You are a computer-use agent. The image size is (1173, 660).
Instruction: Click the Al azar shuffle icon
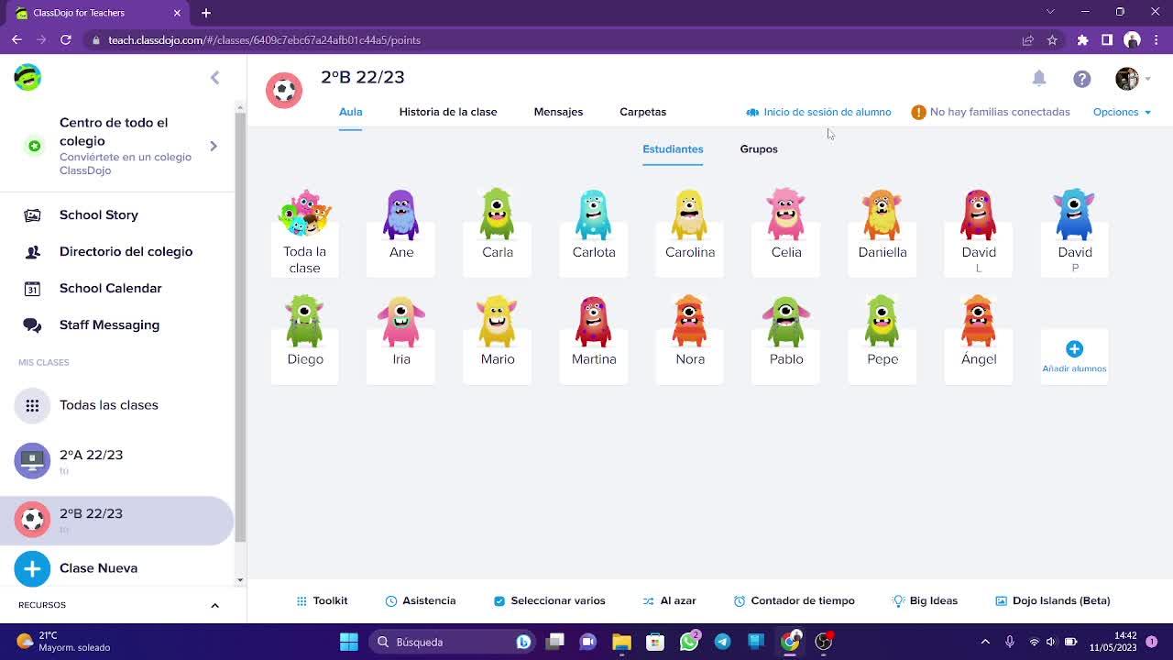[x=649, y=601]
